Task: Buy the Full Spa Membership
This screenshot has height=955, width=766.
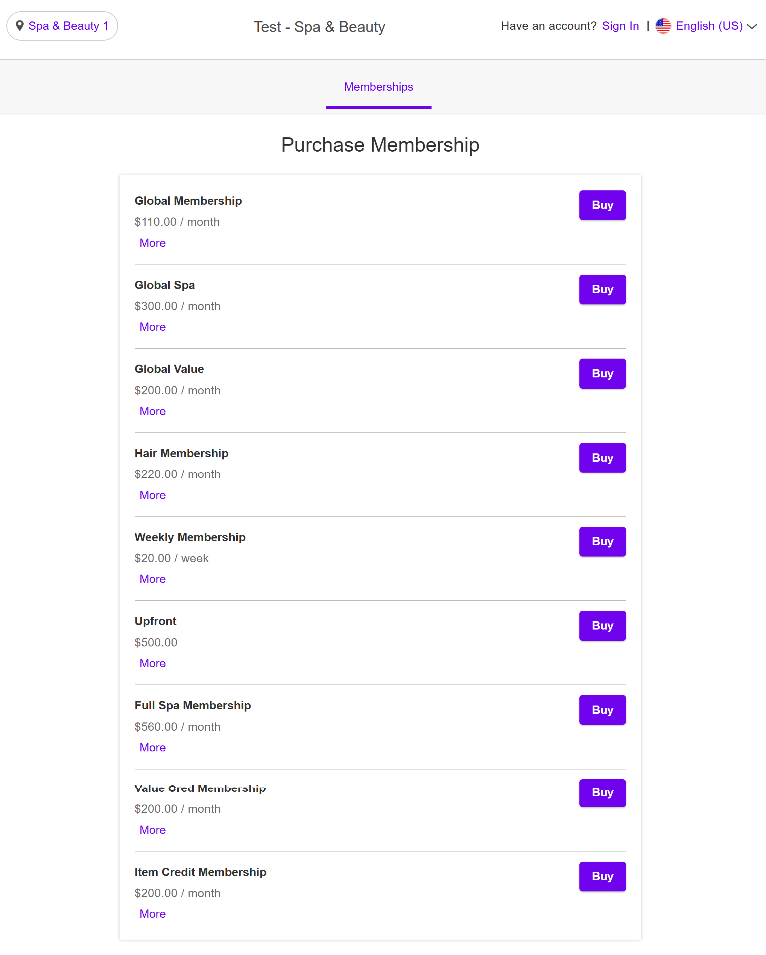Action: pyautogui.click(x=602, y=710)
